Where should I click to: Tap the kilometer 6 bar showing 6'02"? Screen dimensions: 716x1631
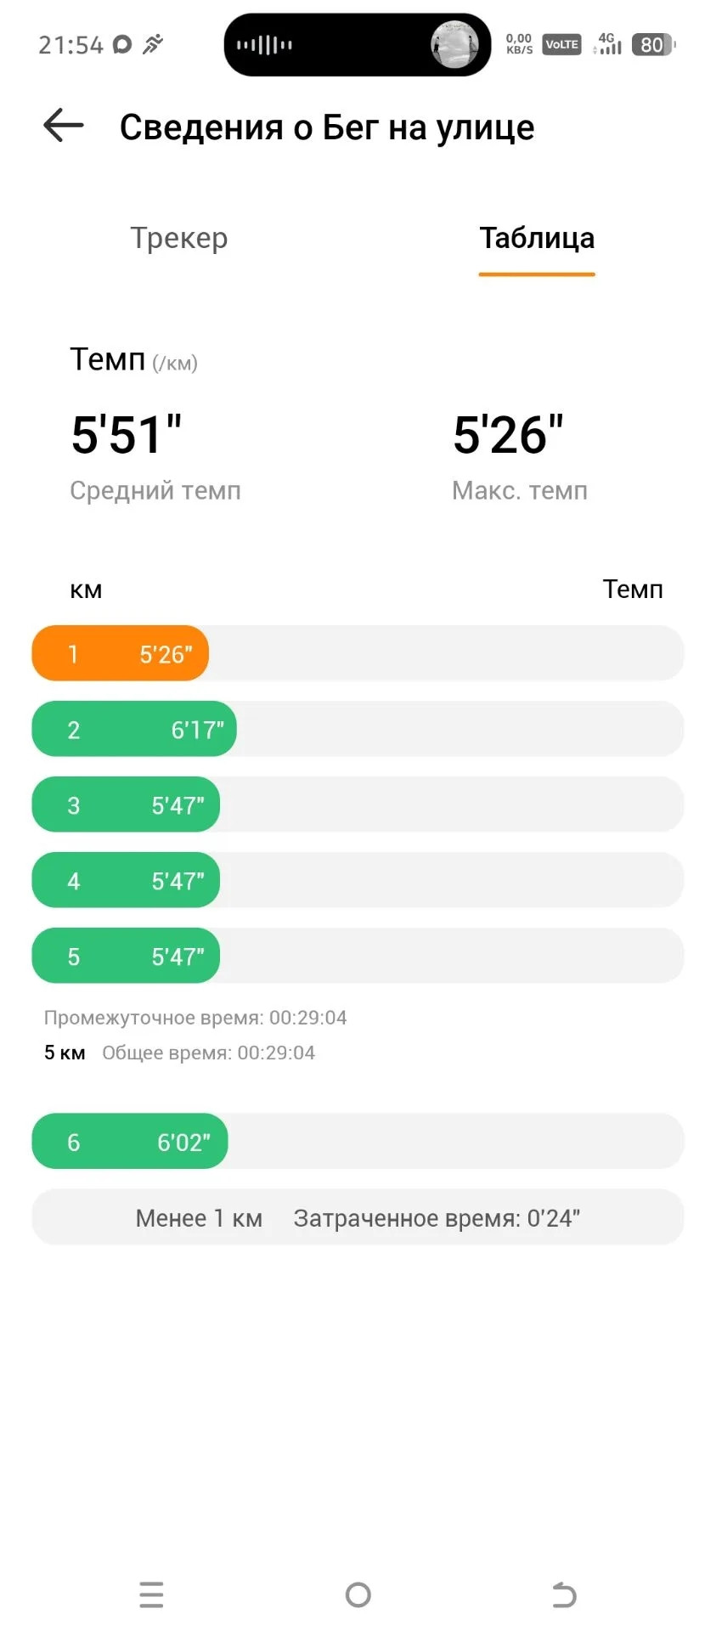tap(130, 1142)
